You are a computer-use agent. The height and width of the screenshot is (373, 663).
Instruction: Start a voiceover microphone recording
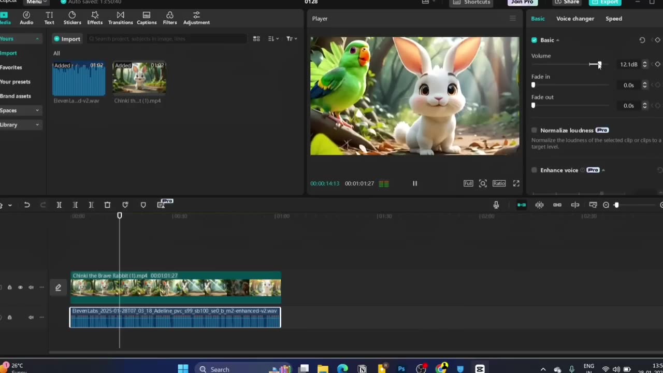coord(496,205)
